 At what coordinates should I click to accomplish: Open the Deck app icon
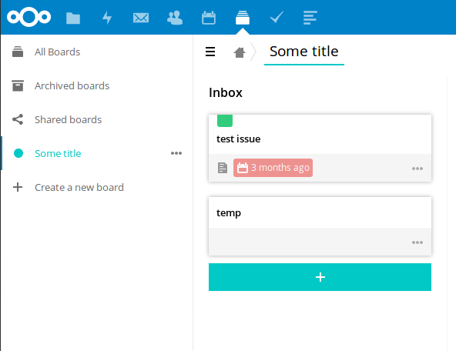(x=243, y=18)
